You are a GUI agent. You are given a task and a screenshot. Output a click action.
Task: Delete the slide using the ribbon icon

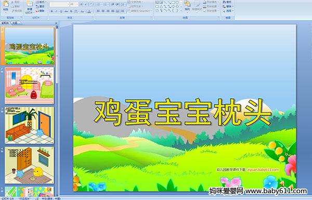(37, 11)
